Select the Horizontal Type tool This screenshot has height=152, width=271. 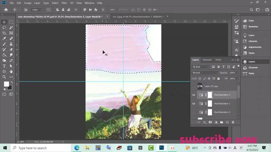coord(4,66)
